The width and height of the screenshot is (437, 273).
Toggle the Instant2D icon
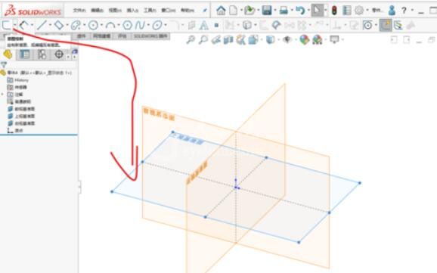(398, 26)
